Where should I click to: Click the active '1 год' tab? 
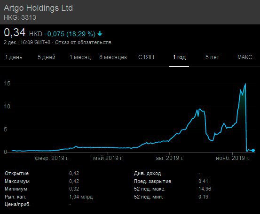click(x=179, y=57)
